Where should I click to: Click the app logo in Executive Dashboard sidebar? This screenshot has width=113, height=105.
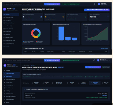pos(5,9)
